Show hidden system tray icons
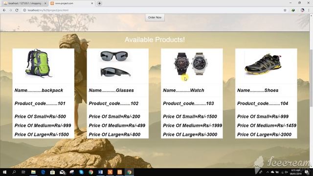Screen dimensions: 313x176 268,172
